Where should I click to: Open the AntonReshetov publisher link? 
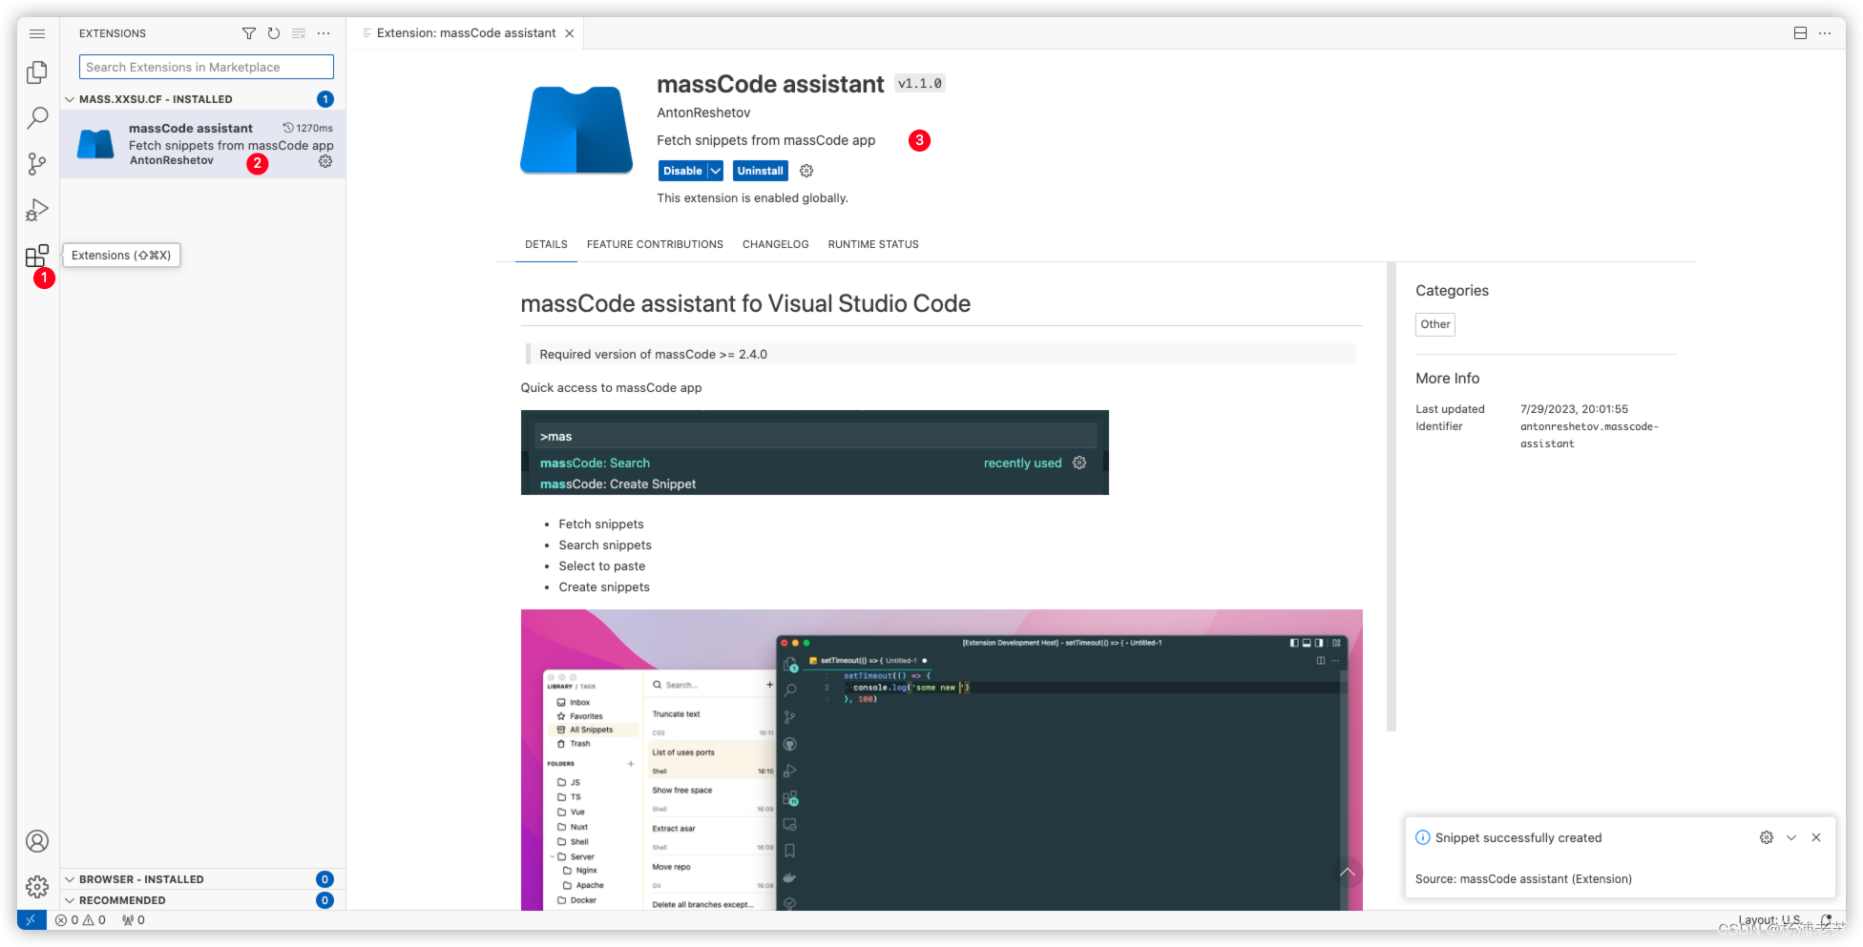point(703,113)
